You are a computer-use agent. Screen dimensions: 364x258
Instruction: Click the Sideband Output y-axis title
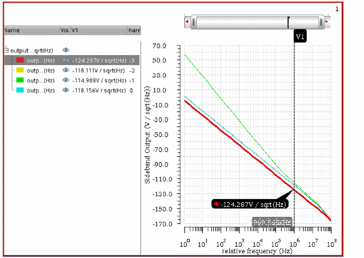[147, 135]
